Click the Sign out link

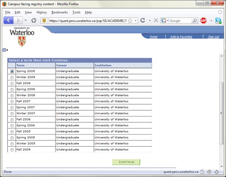click(213, 37)
